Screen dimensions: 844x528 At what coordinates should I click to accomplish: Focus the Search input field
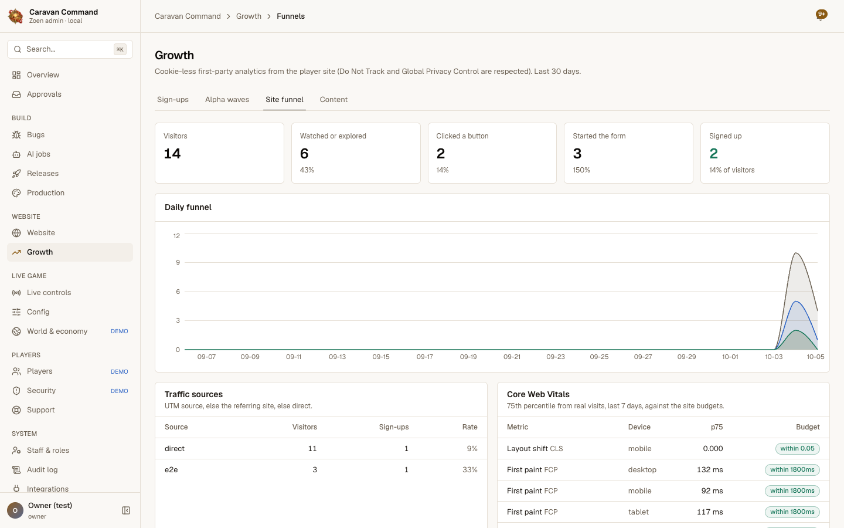pyautogui.click(x=70, y=49)
